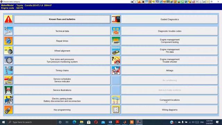222x125 pixels.
Task: Click the icon beside Service schedules
Action: [8, 80]
